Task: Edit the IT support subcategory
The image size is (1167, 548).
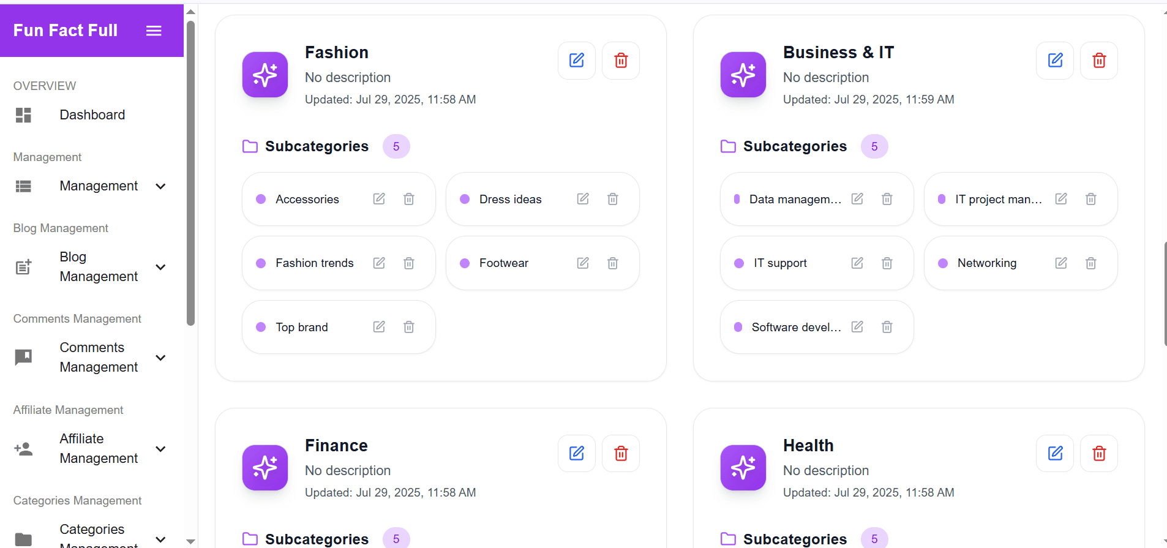Action: point(857,263)
